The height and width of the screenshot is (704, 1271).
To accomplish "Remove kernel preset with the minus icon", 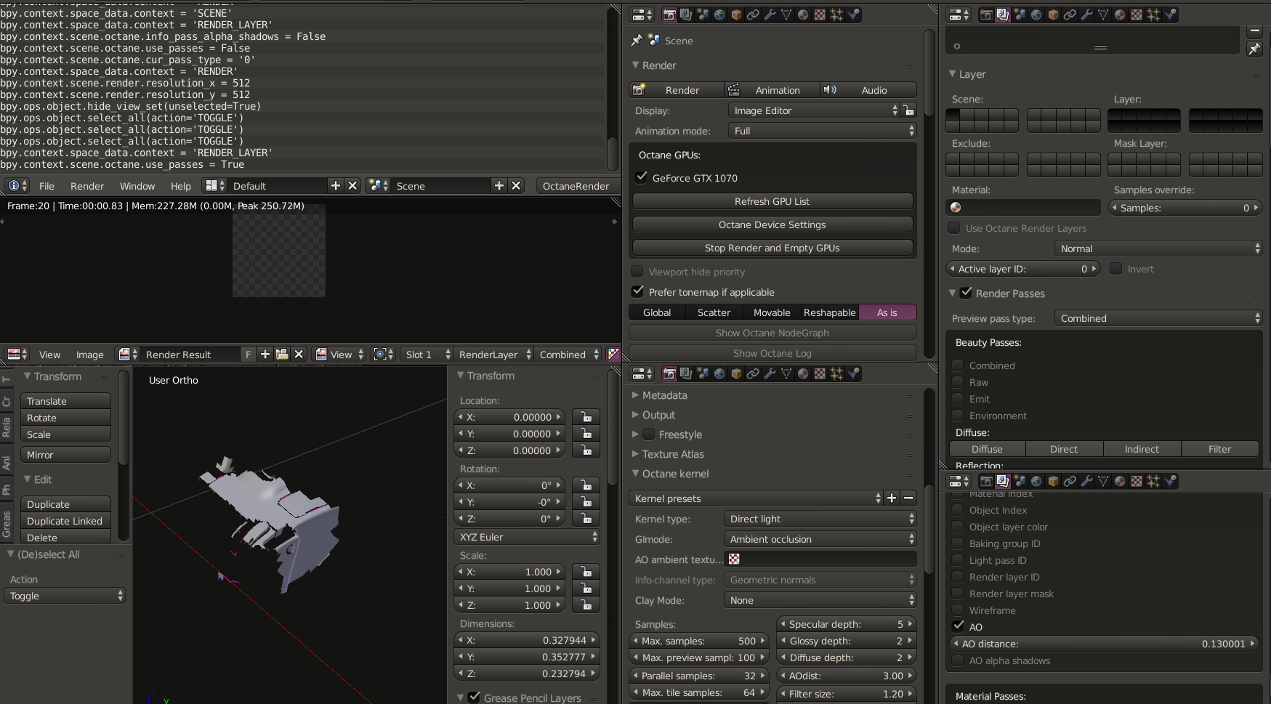I will (x=908, y=498).
